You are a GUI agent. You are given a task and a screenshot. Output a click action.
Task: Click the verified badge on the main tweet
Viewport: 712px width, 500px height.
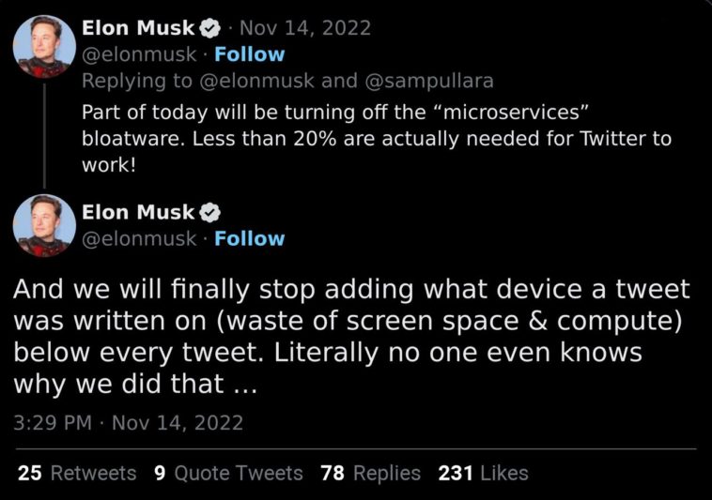pyautogui.click(x=209, y=212)
